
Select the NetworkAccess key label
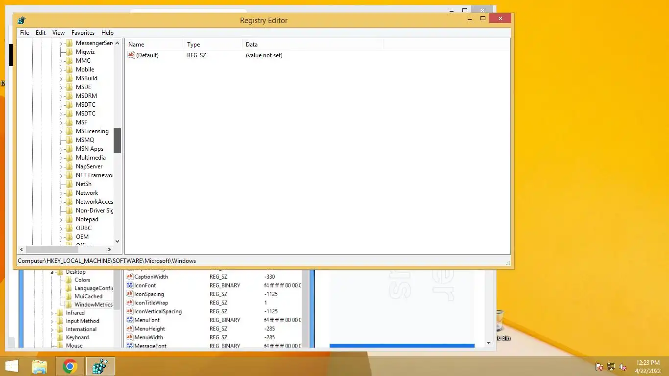click(94, 202)
